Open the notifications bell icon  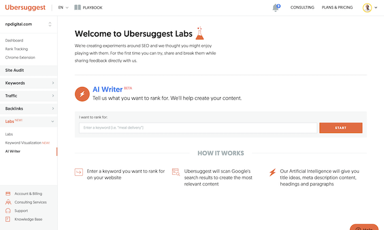[x=276, y=8]
